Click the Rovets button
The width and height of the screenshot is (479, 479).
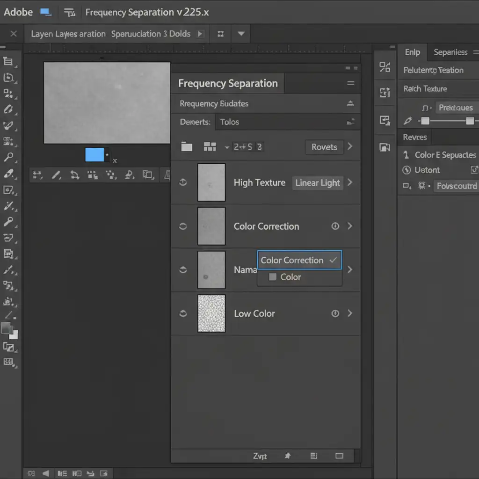tap(324, 147)
